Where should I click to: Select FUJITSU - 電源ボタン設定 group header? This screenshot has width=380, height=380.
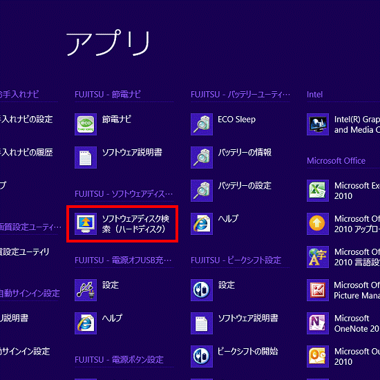pyautogui.click(x=119, y=360)
